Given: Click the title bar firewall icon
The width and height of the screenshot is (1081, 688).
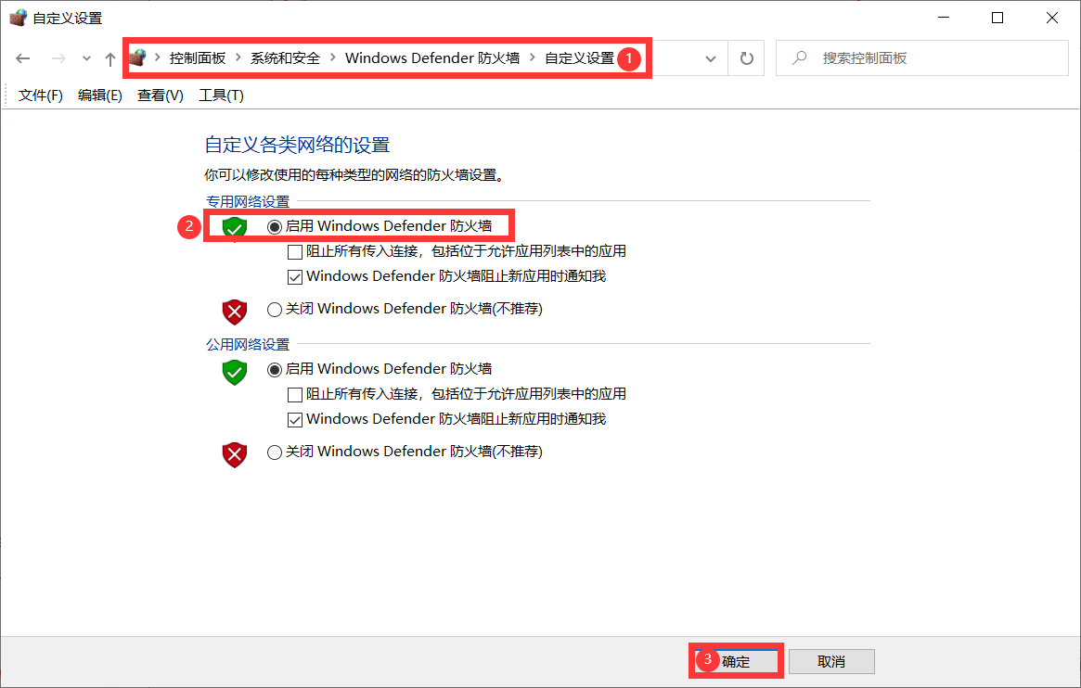Looking at the screenshot, I should click(18, 18).
